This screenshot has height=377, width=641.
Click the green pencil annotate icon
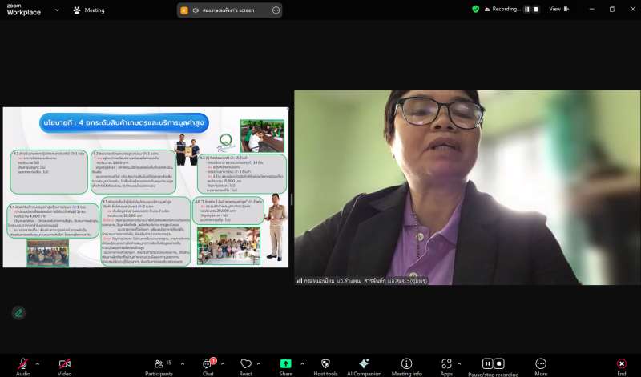18,312
